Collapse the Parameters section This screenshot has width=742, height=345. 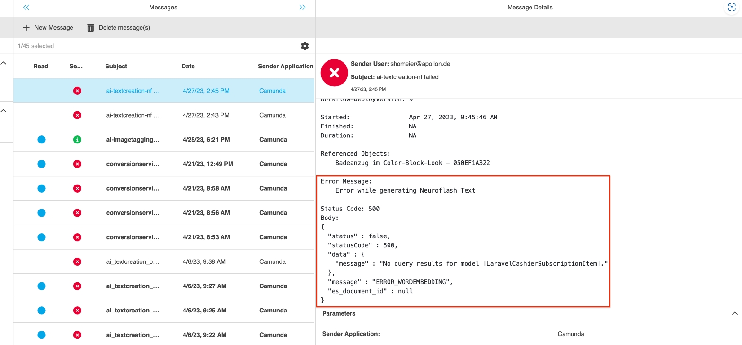pos(734,313)
